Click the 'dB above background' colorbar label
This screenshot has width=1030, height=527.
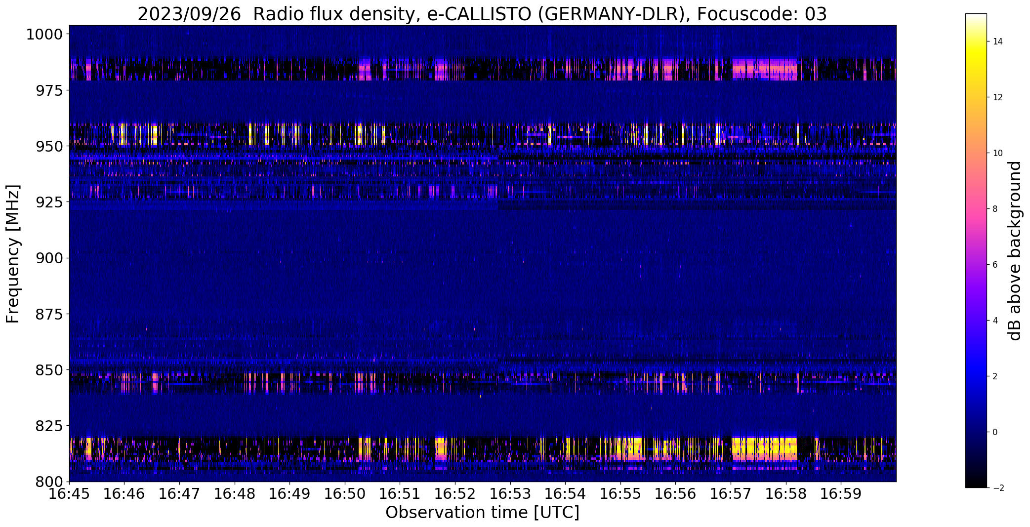click(1015, 251)
